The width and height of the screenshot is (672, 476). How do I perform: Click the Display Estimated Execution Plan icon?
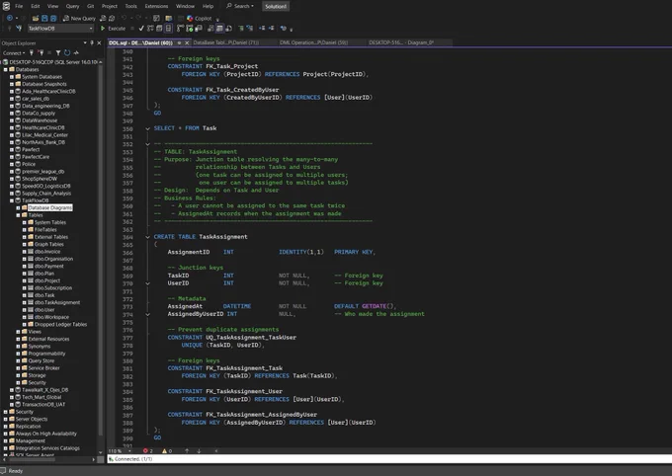(150, 29)
